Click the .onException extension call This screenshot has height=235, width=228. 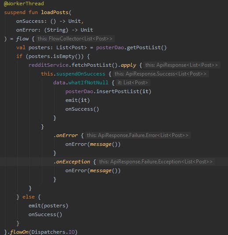point(72,162)
